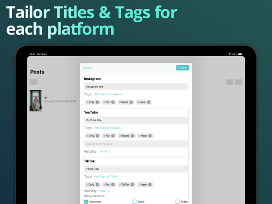Click the 'Allow users to' label
The width and height of the screenshot is (272, 204).
(x=94, y=196)
